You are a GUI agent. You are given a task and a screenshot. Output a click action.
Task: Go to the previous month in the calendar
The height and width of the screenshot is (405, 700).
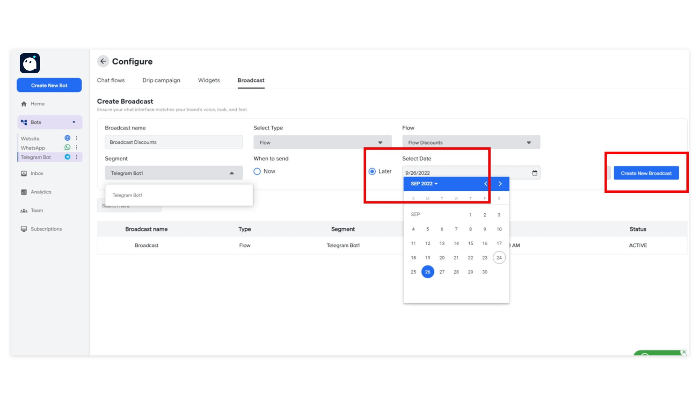[x=486, y=184]
